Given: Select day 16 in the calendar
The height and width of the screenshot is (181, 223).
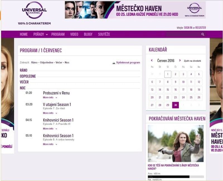Looking at the screenshot, I should click(x=176, y=90).
